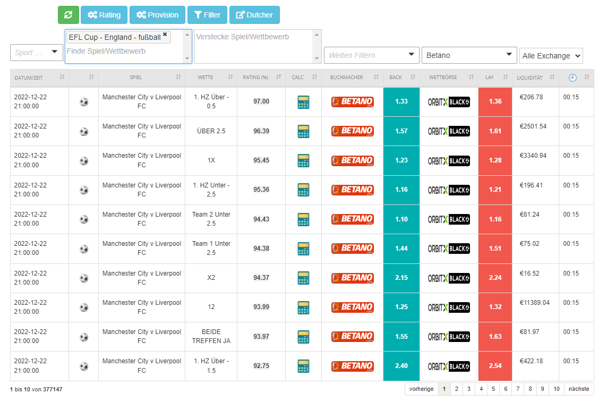Image resolution: width=607 pixels, height=402 pixels.
Task: Select the rating value 97.00
Action: coord(261,101)
